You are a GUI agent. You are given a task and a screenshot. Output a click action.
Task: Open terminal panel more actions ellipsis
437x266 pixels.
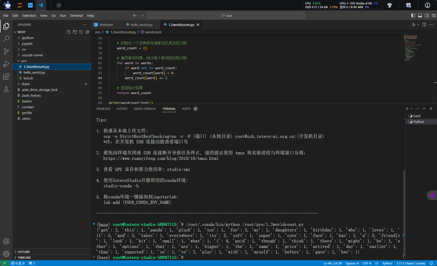(x=417, y=109)
